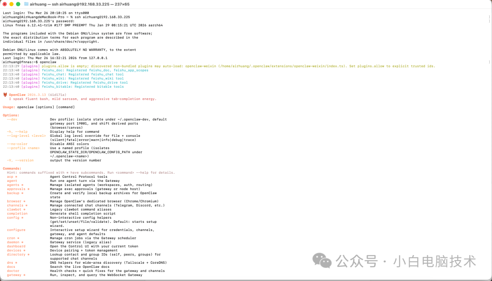
Task: Click the '-h, --help' option
Action: (x=17, y=131)
